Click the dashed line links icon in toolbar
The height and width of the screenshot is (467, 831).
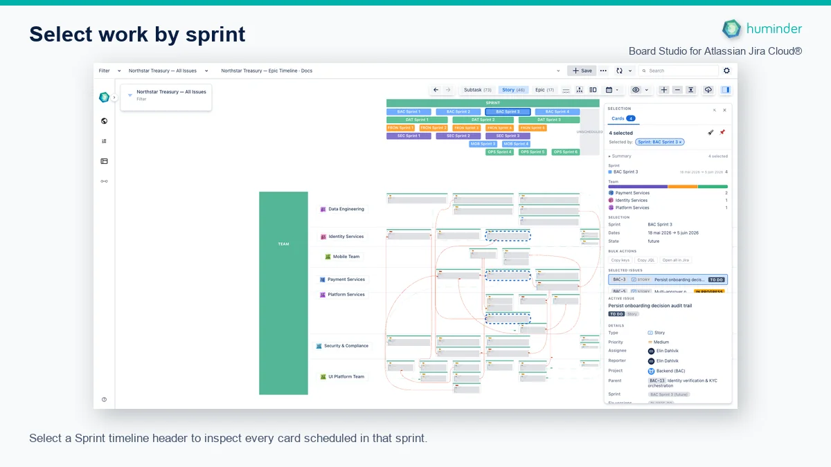566,90
